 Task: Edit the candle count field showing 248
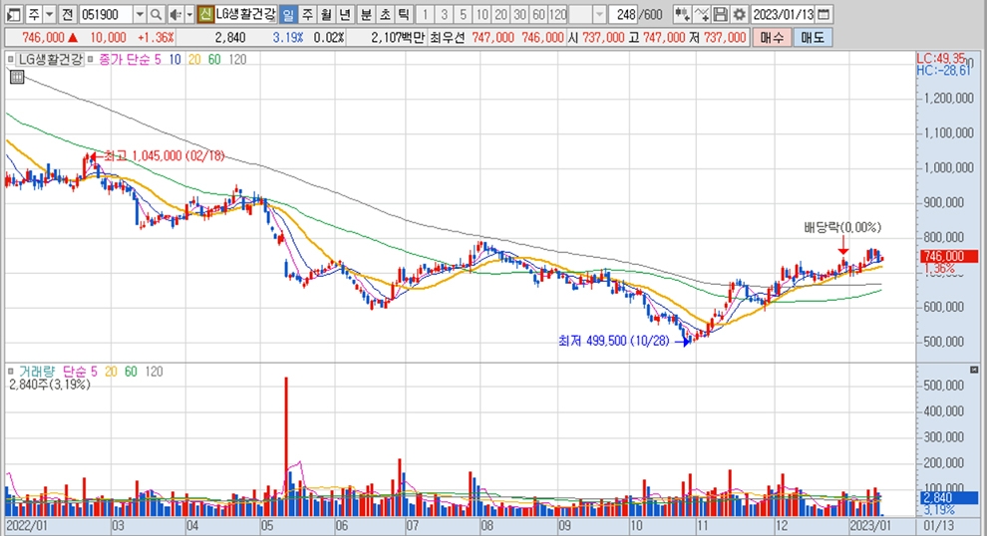[x=625, y=14]
